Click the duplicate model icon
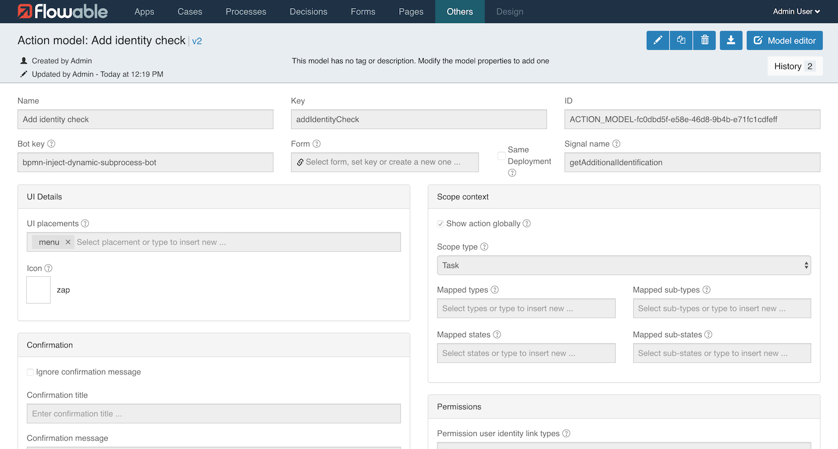Viewport: 838px width, 449px height. pyautogui.click(x=681, y=40)
